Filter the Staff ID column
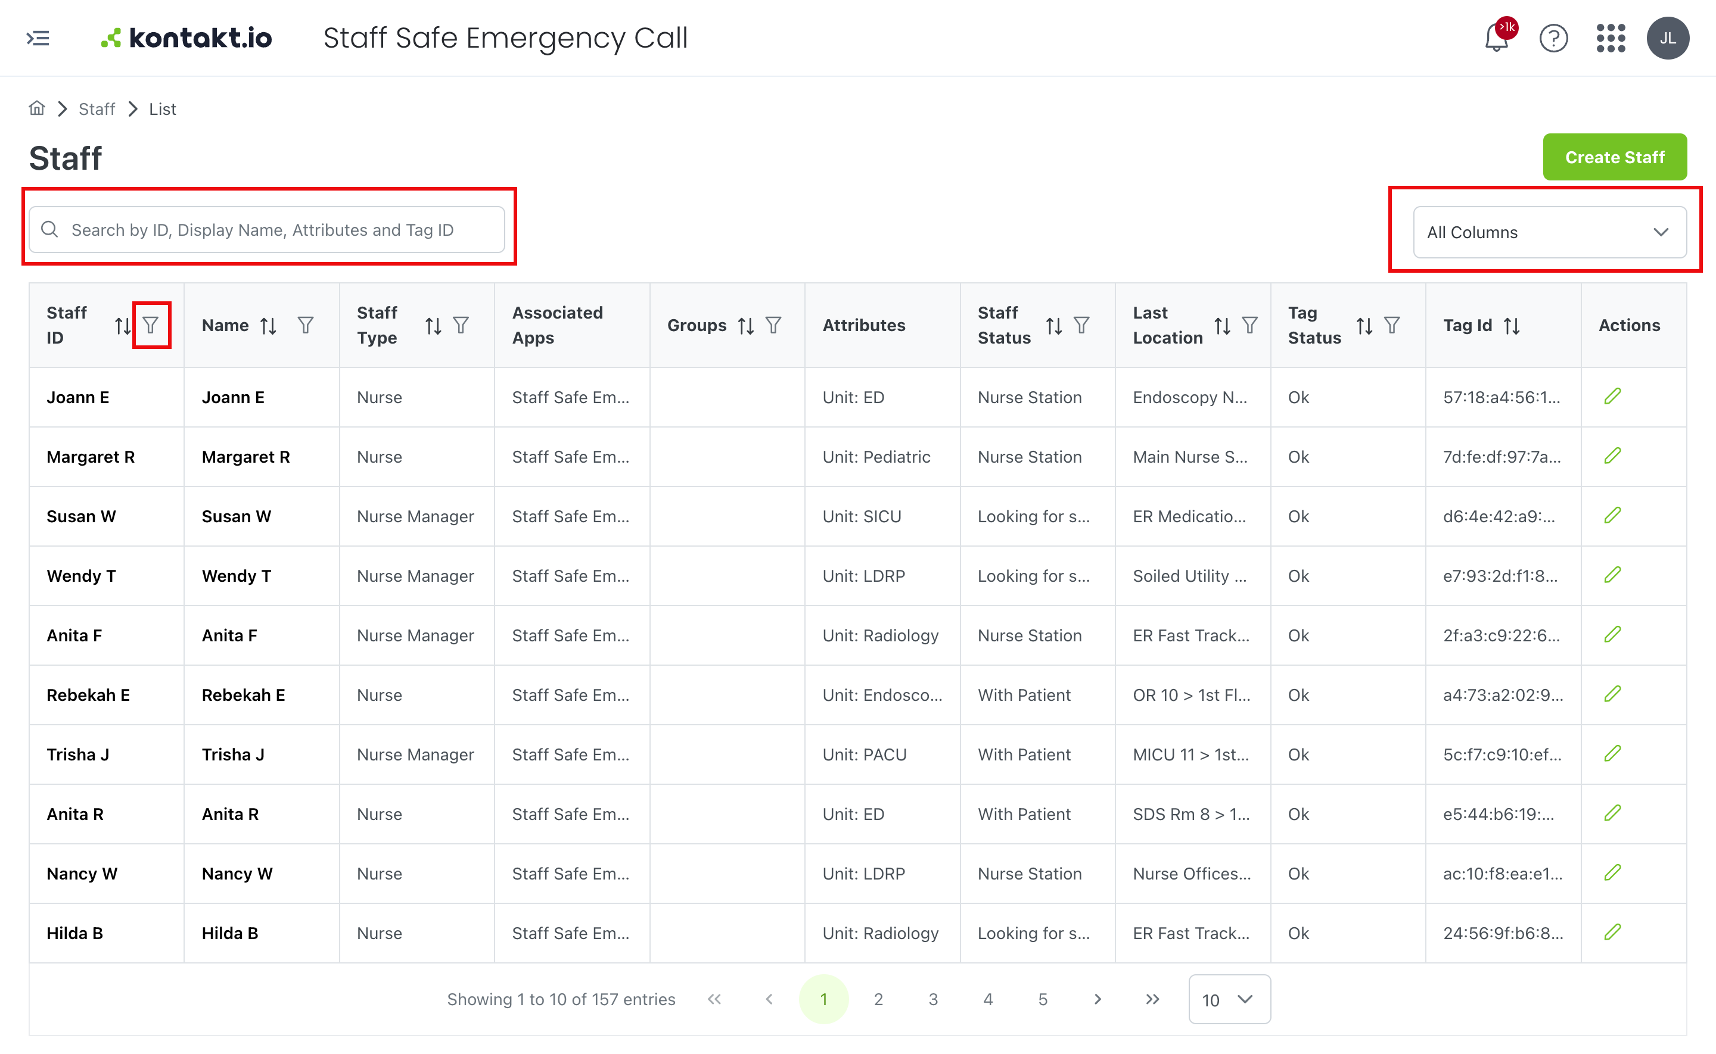 (151, 326)
